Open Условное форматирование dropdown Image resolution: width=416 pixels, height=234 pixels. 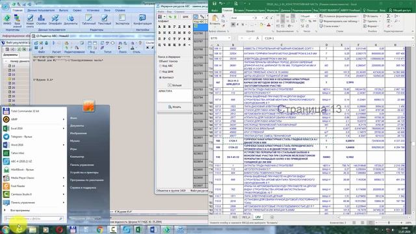coord(339,16)
